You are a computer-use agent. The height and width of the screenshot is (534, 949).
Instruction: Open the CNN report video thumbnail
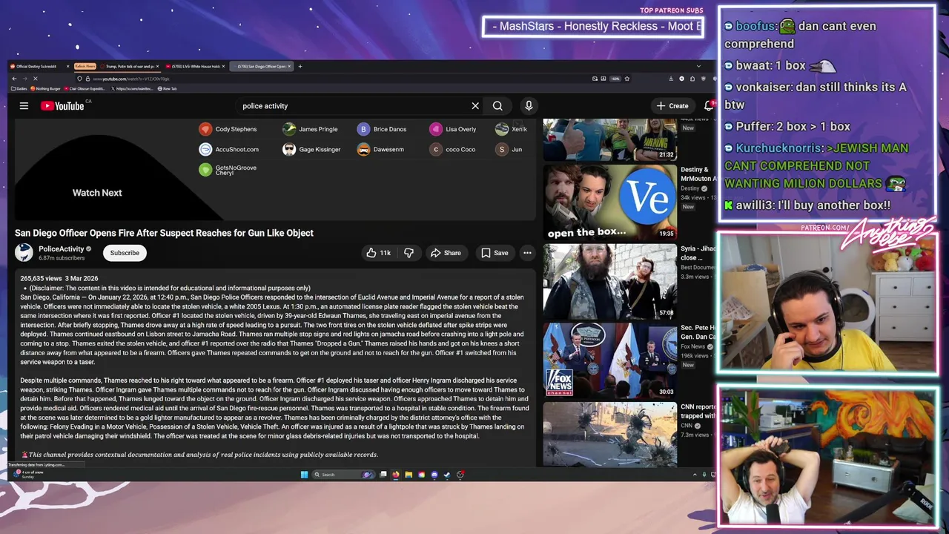point(610,435)
